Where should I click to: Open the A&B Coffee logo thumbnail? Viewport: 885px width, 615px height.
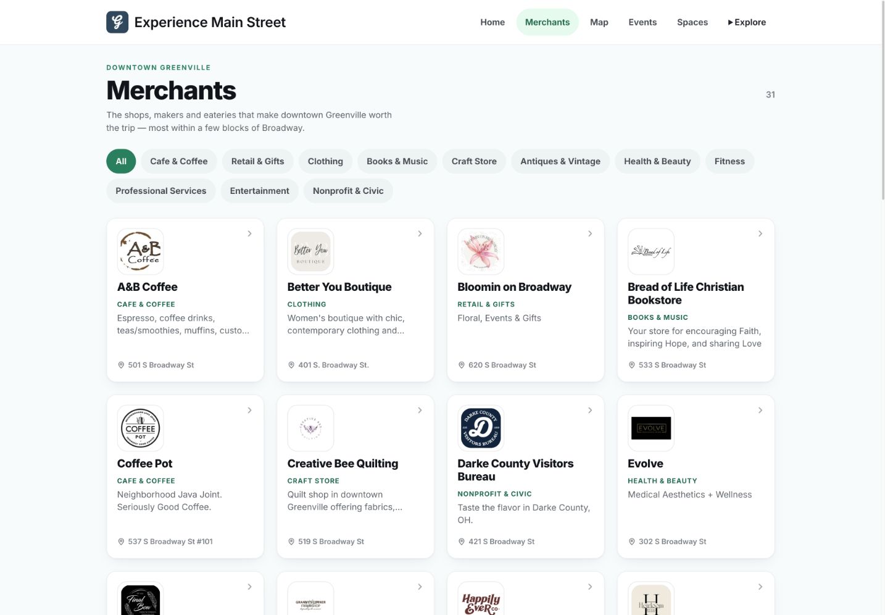pyautogui.click(x=141, y=251)
